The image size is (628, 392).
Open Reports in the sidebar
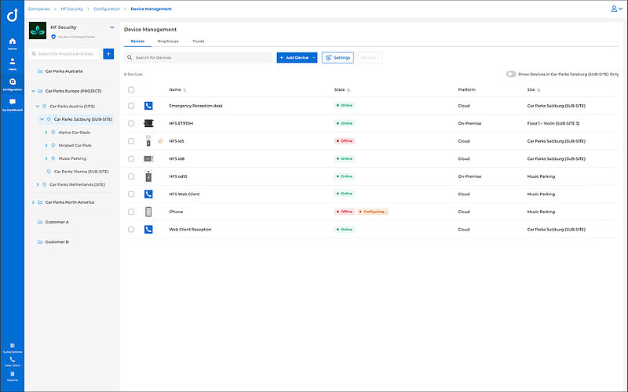[12, 376]
